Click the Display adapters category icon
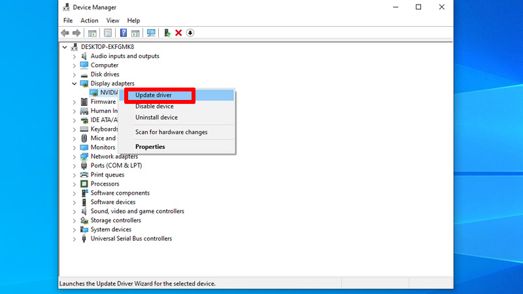The width and height of the screenshot is (523, 294). tap(84, 84)
